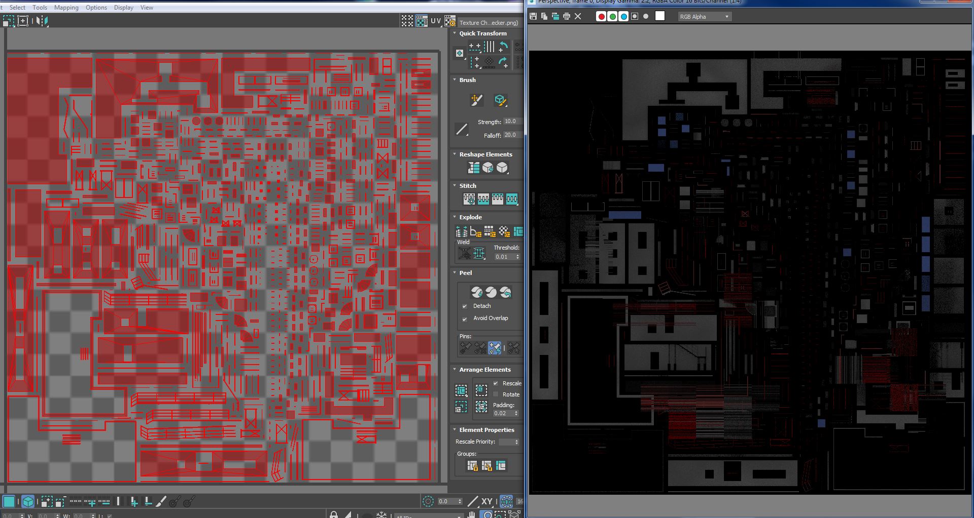Open the View menu
Viewport: 974px width, 518px height.
147,8
